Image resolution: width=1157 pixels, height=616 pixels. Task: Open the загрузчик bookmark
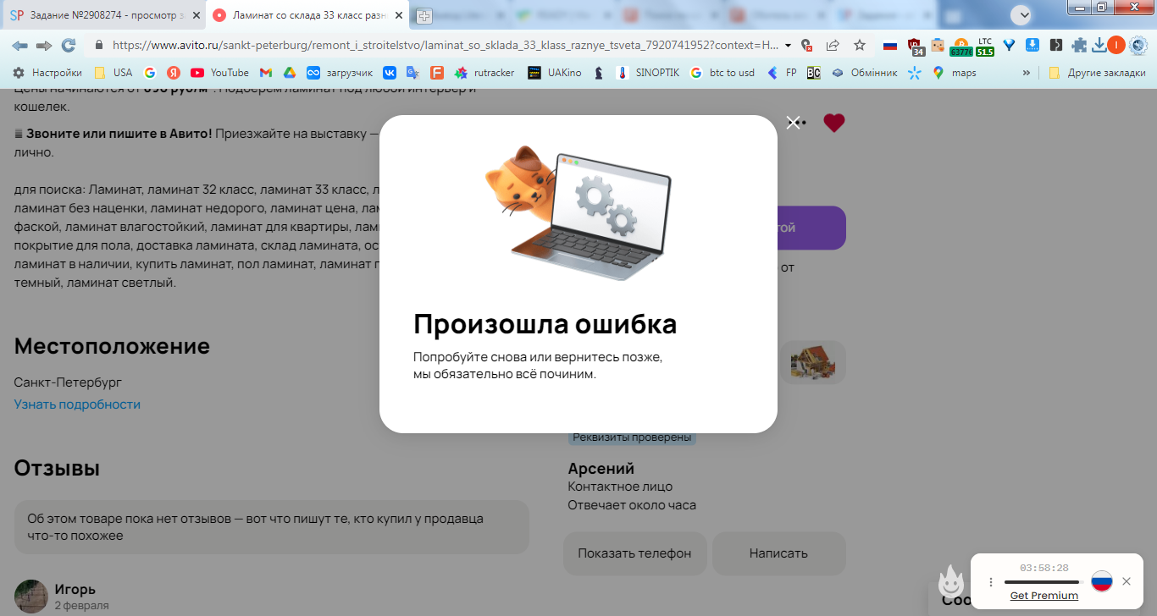(x=340, y=73)
